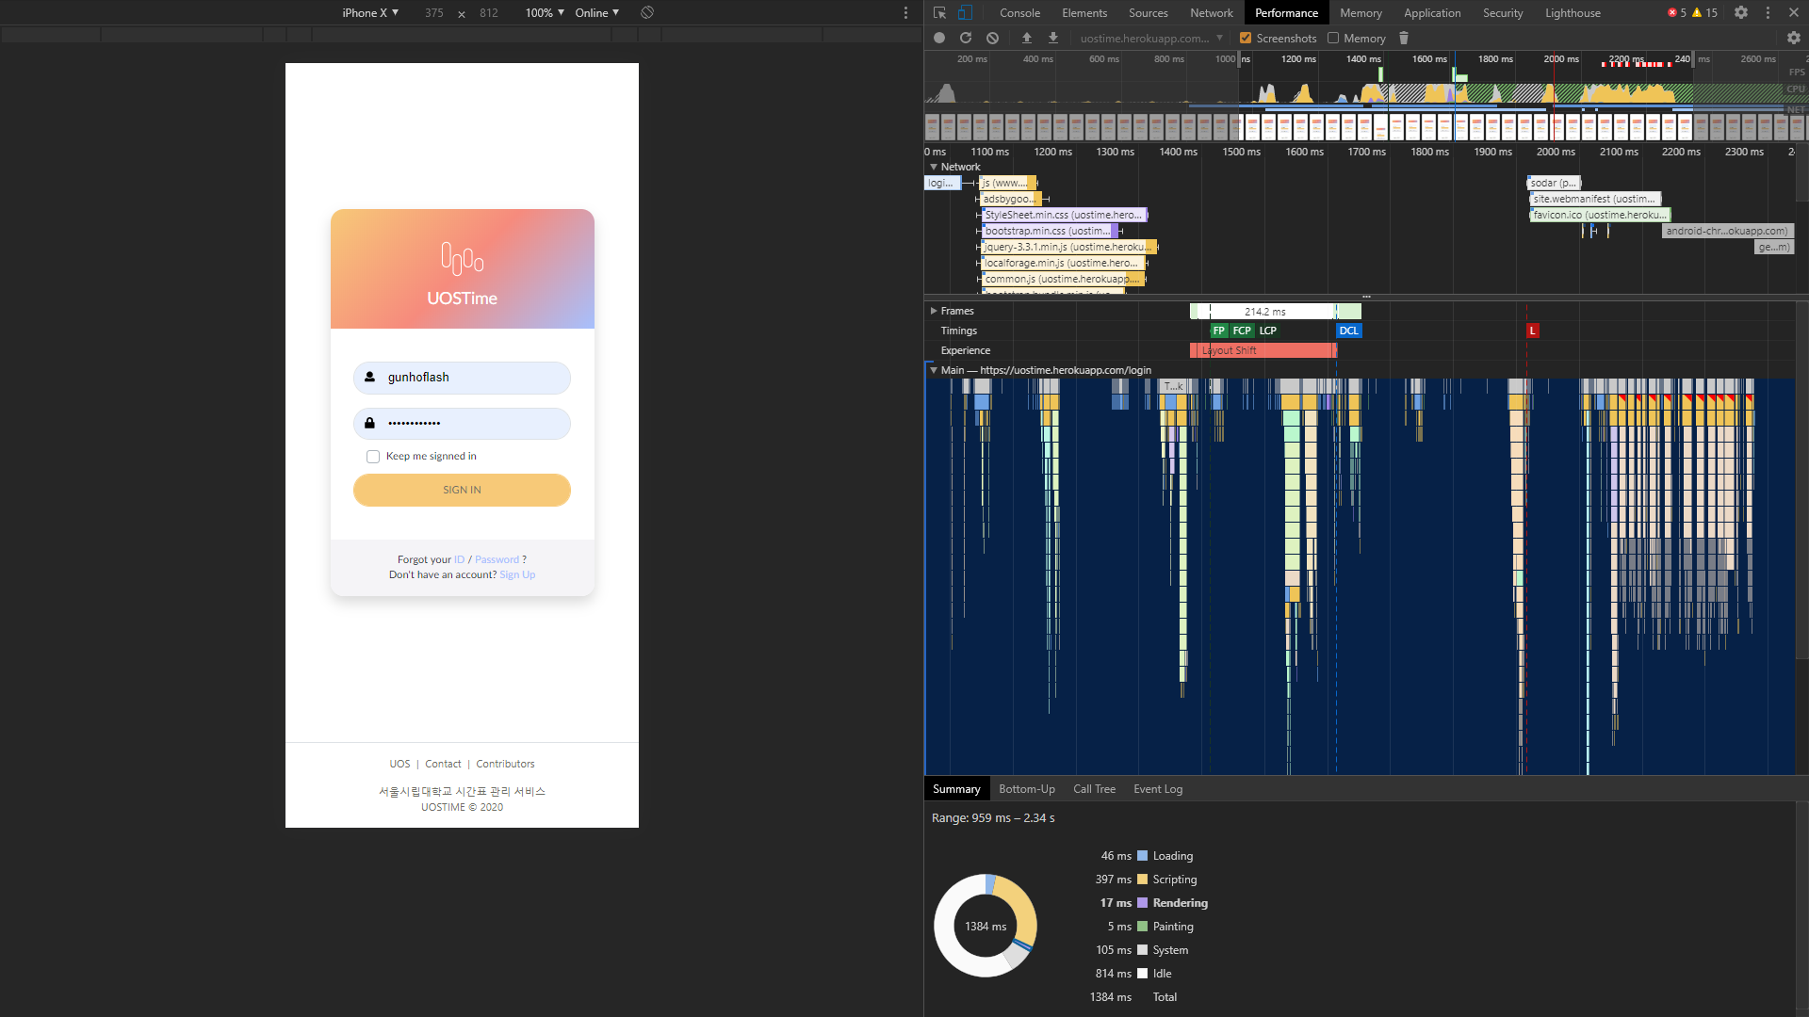Screen dimensions: 1809x1017
Task: Follow the Sign Up link
Action: click(517, 574)
